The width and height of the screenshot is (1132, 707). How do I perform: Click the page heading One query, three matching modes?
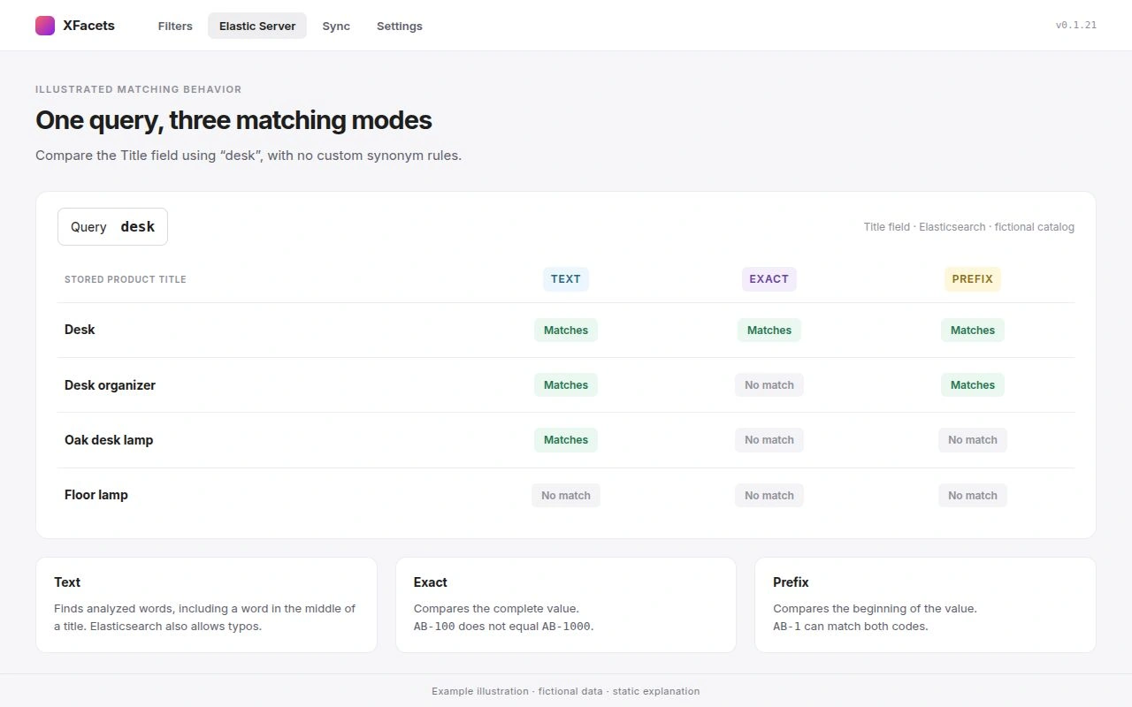(x=233, y=120)
